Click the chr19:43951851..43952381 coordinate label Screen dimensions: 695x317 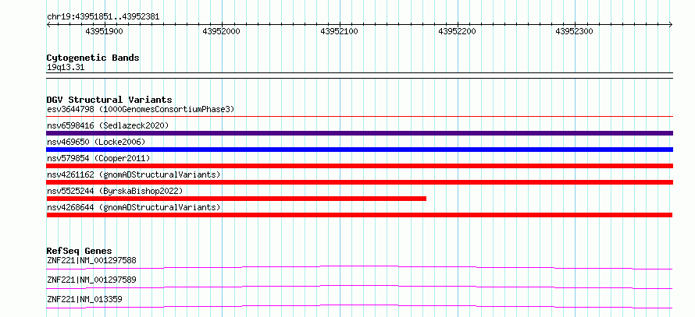(x=103, y=17)
